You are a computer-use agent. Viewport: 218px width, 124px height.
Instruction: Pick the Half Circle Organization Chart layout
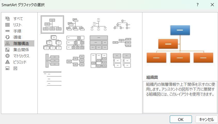point(99,25)
